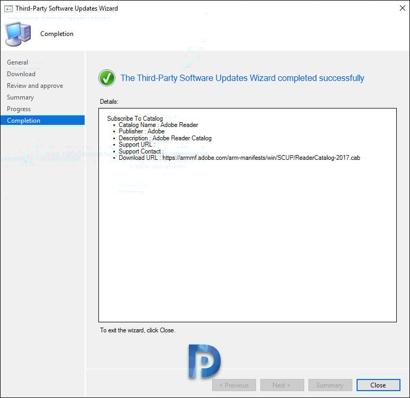410x398 pixels.
Task: Click the green success checkmark icon
Action: [x=107, y=78]
